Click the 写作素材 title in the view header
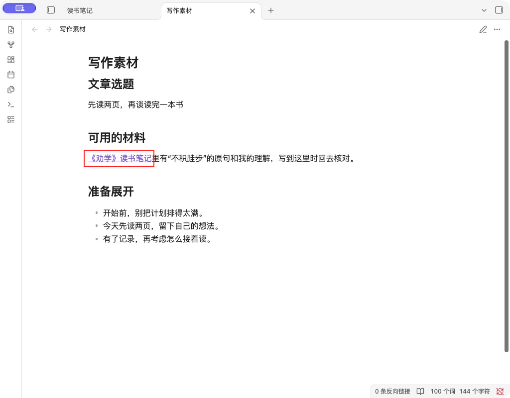The image size is (510, 398). pos(73,29)
